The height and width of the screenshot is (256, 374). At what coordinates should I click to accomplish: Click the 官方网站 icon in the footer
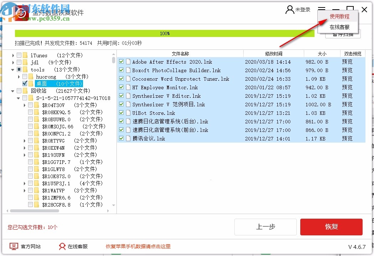tap(14, 246)
